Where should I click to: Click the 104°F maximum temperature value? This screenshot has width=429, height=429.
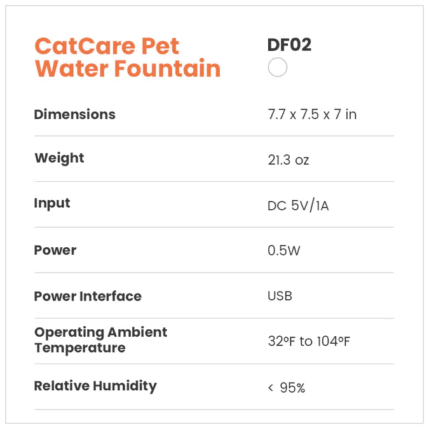pyautogui.click(x=334, y=342)
